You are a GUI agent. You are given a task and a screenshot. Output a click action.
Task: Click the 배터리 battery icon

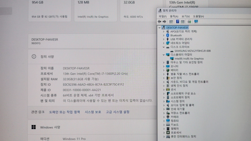click(x=168, y=70)
